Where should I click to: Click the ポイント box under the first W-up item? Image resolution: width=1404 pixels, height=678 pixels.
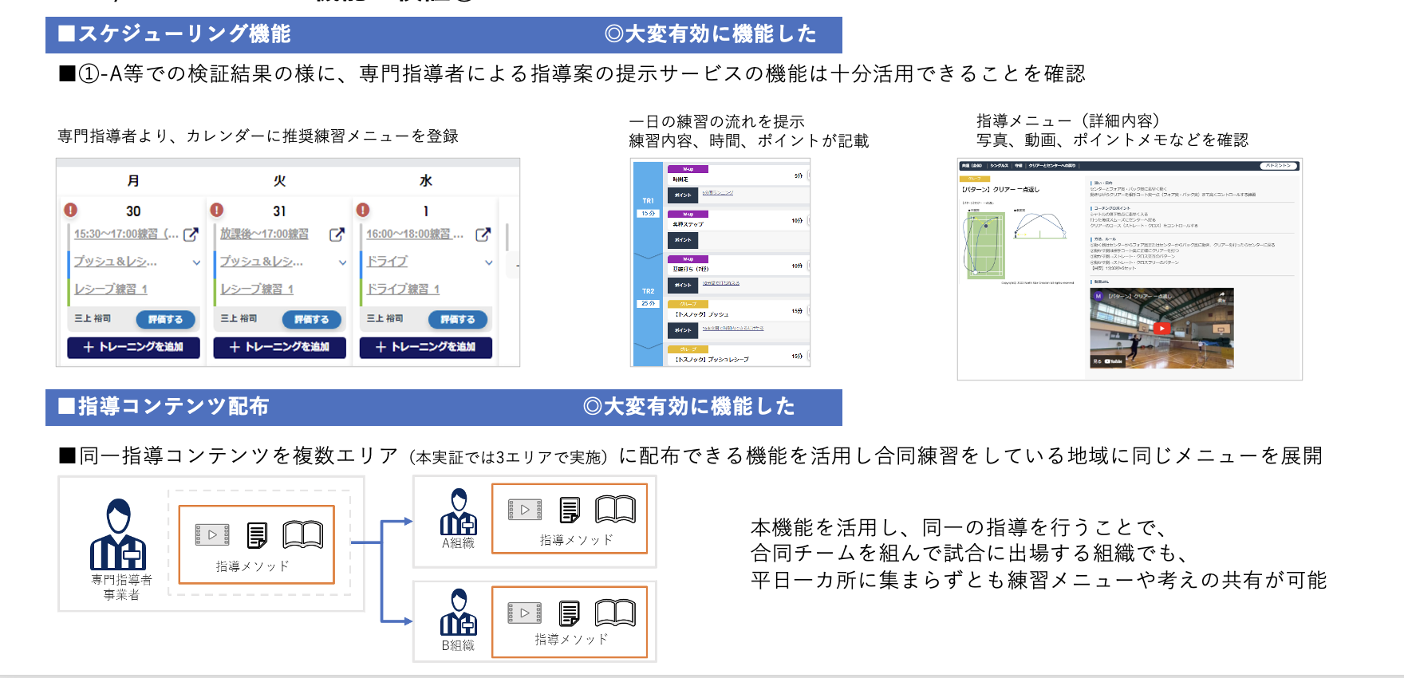pos(683,195)
